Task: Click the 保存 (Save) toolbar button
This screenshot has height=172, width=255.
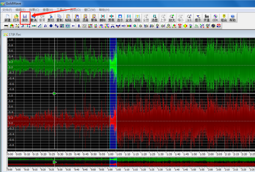Action: pyautogui.click(x=25, y=18)
